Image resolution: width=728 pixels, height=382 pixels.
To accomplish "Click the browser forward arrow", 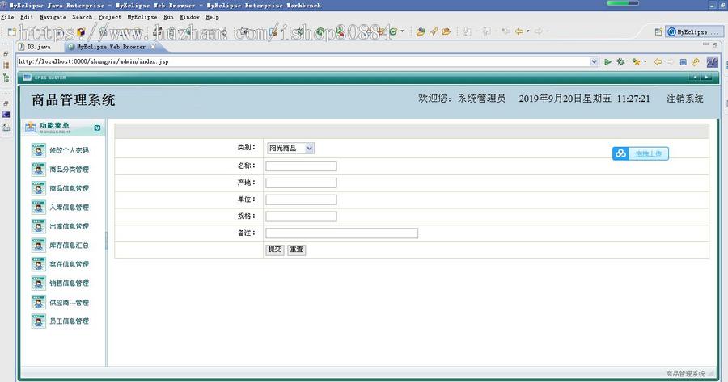I will (671, 61).
